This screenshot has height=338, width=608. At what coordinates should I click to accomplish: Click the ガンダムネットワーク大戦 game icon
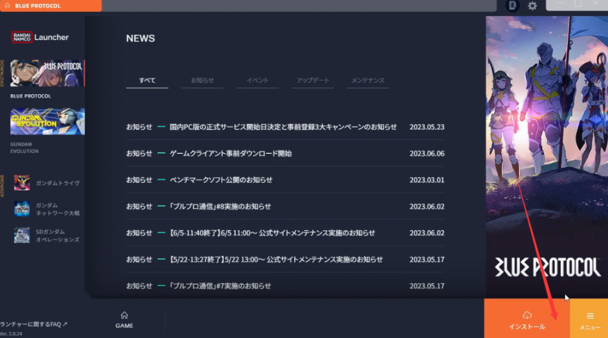click(22, 209)
